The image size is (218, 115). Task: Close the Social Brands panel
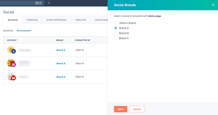click(x=213, y=5)
